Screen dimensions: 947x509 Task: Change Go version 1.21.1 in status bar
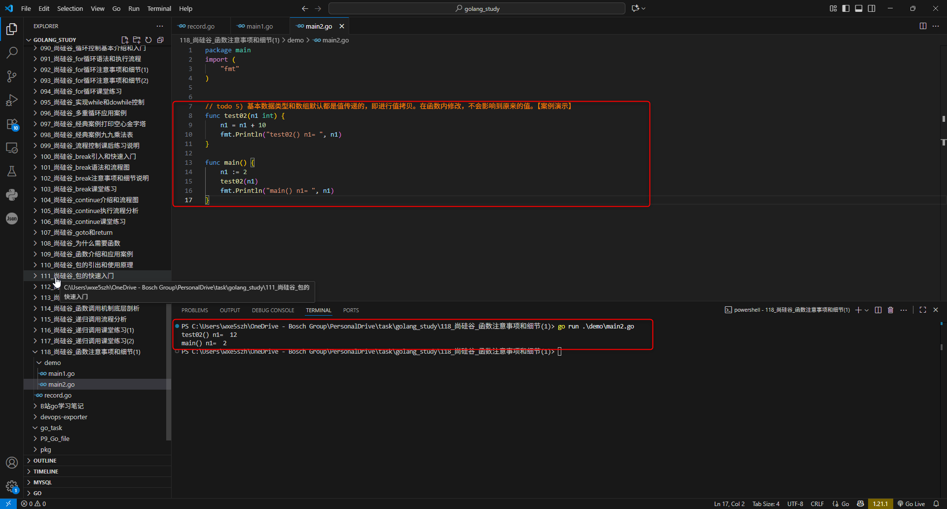point(880,504)
